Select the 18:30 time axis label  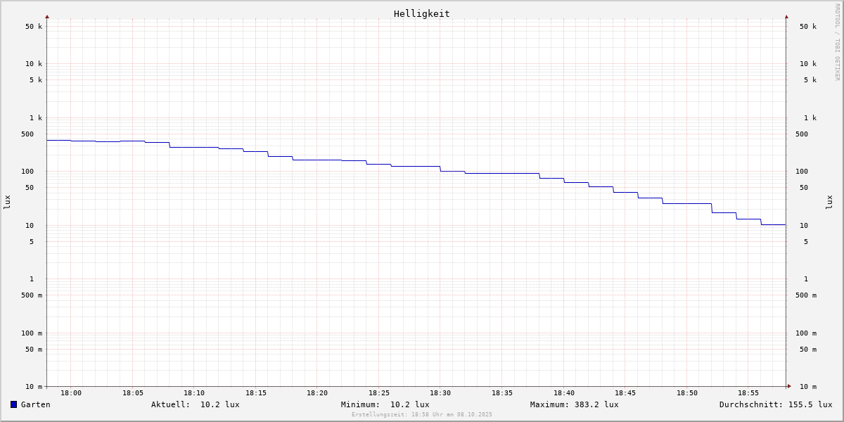pyautogui.click(x=440, y=393)
